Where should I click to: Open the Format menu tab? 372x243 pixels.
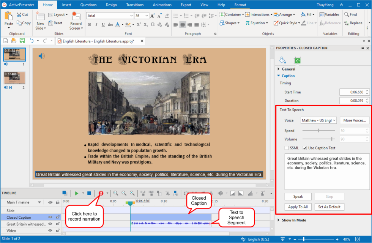(x=240, y=5)
